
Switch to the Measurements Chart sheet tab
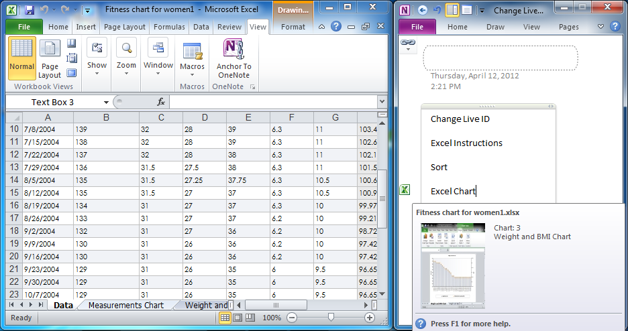pos(125,306)
